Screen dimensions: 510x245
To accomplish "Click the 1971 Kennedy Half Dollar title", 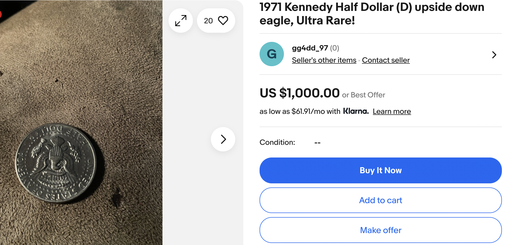I will [372, 14].
